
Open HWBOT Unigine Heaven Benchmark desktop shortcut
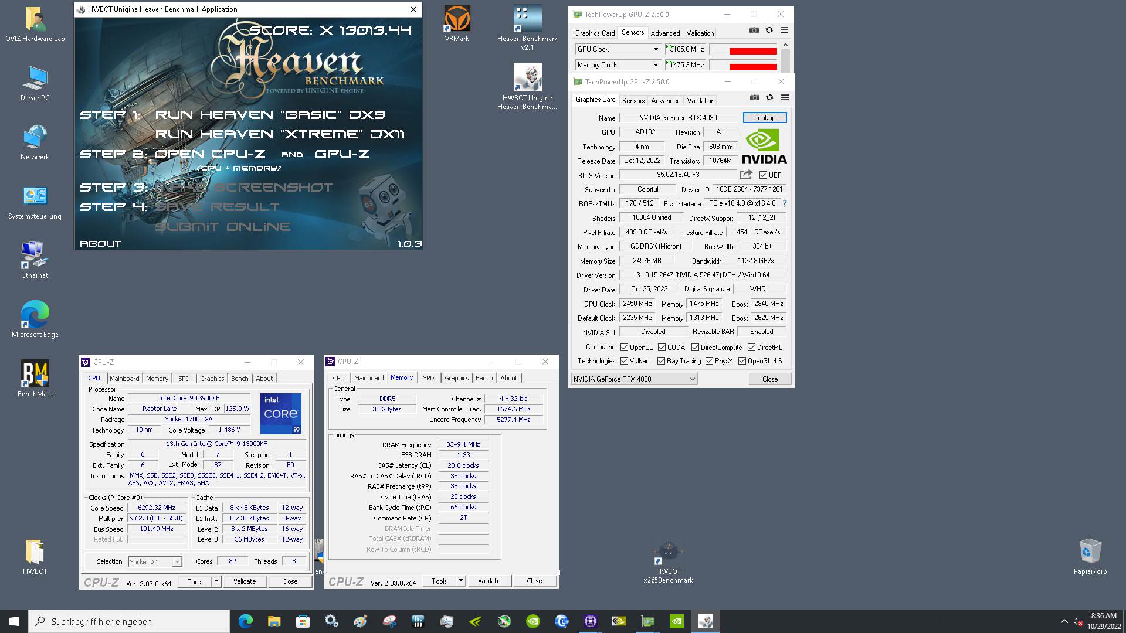click(x=527, y=87)
